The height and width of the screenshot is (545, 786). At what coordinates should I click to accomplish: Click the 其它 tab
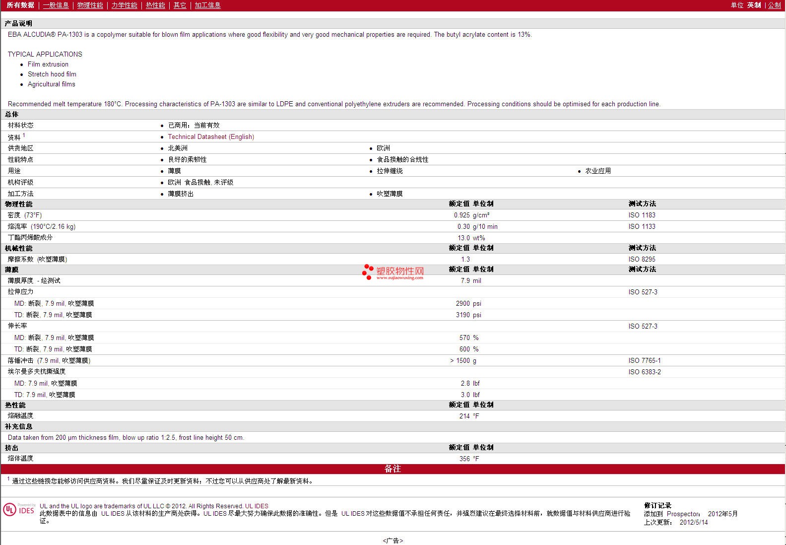pyautogui.click(x=180, y=5)
